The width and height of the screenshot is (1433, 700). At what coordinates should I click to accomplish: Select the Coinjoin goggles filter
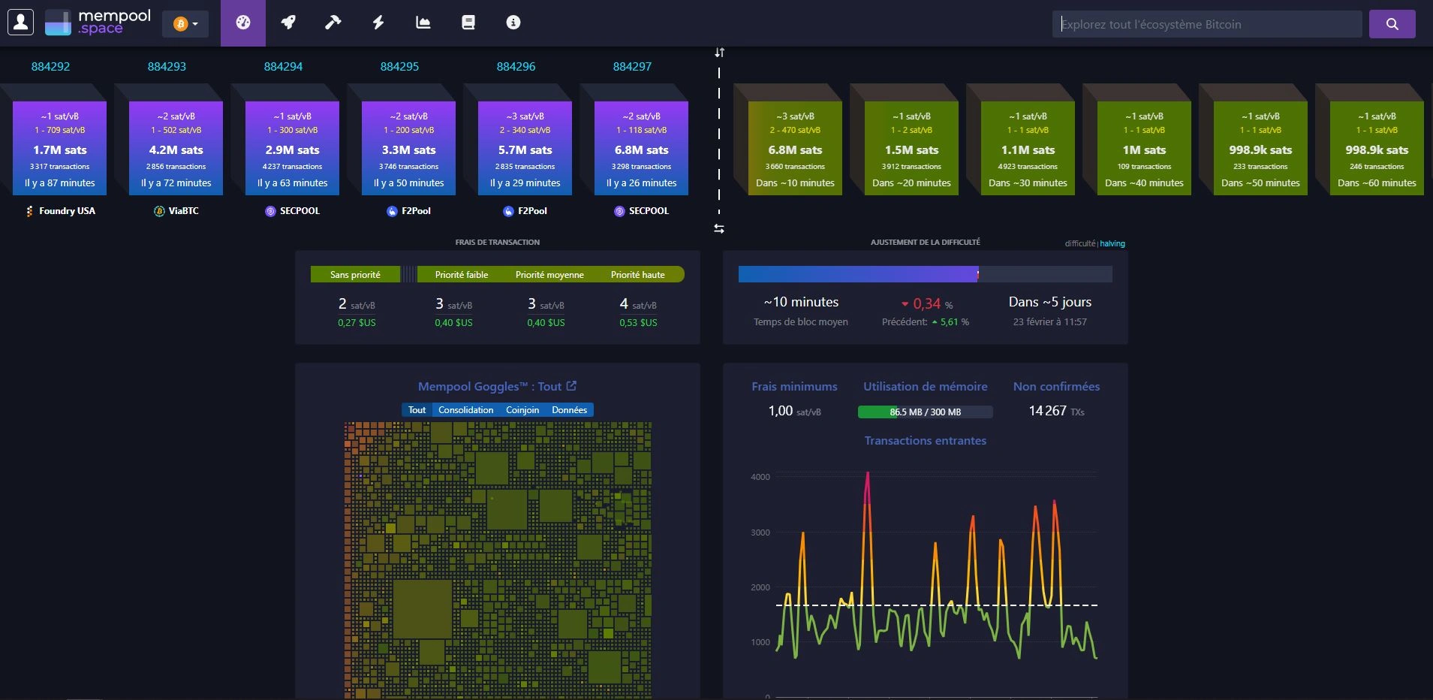pos(522,410)
